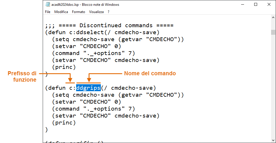Click the Discontinued commands comment line
Screen dimensions: 276x143
[109, 25]
